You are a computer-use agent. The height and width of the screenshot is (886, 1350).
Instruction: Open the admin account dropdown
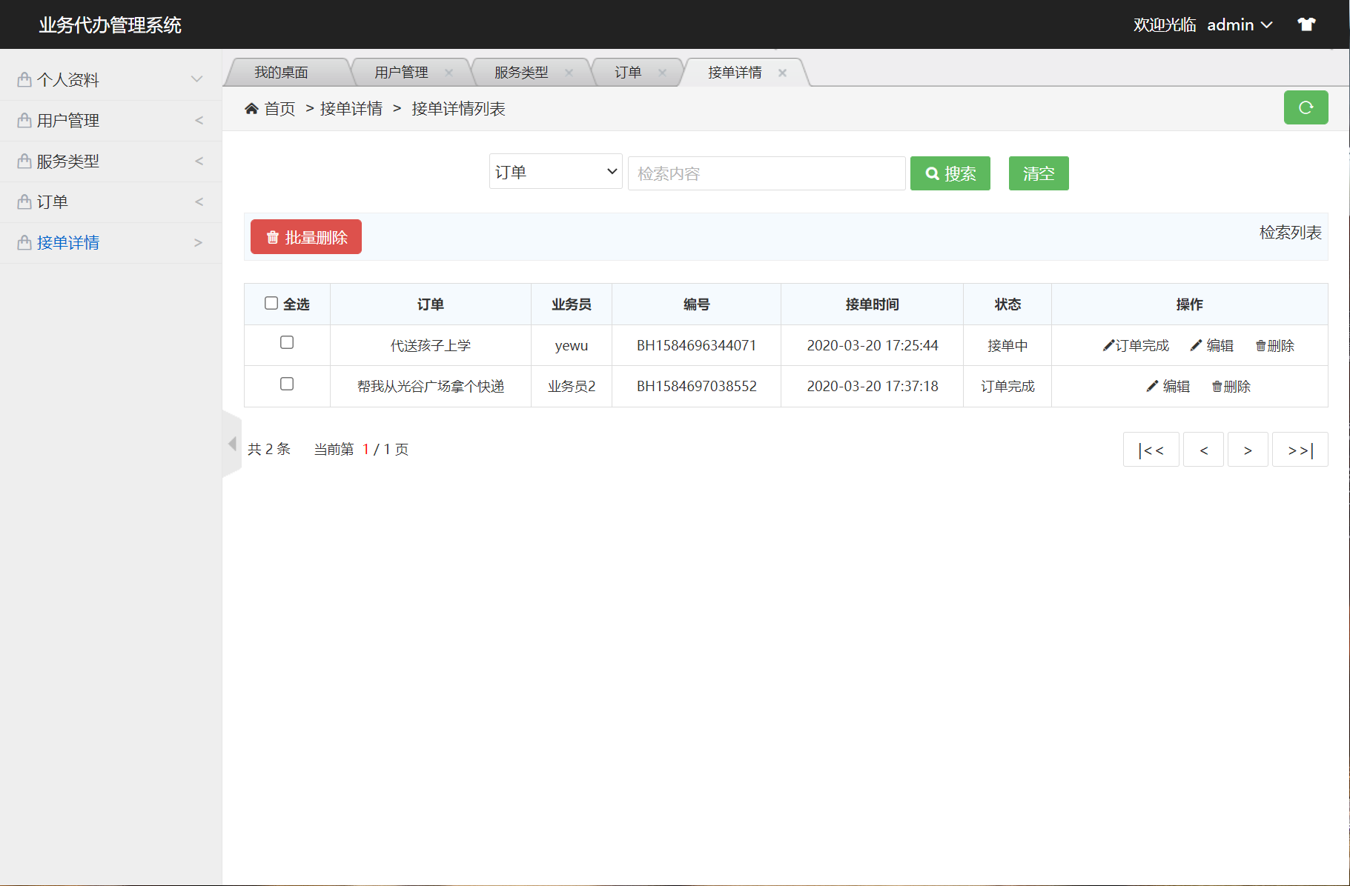(x=1240, y=24)
